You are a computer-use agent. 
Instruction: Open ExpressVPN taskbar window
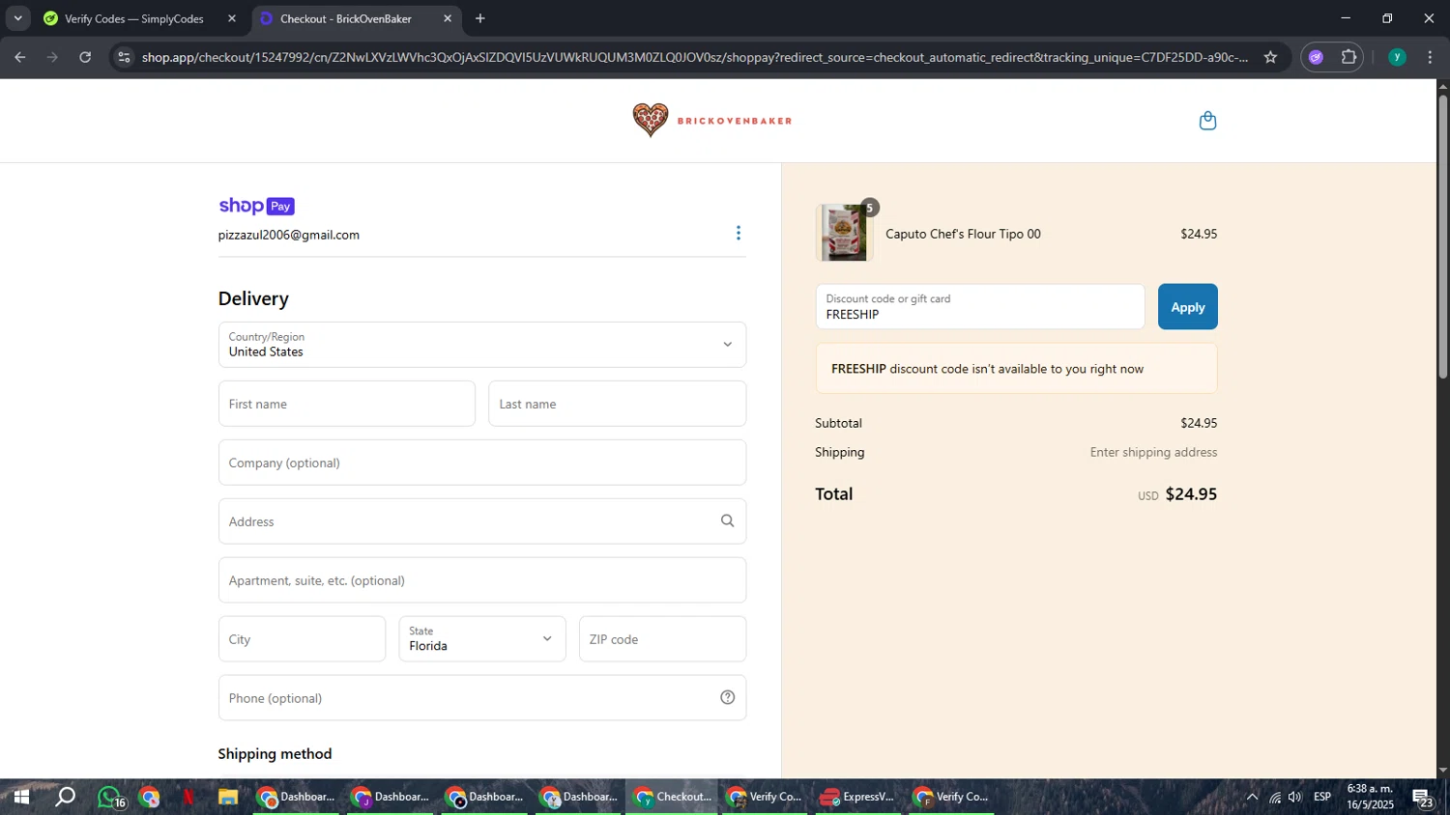pyautogui.click(x=857, y=798)
